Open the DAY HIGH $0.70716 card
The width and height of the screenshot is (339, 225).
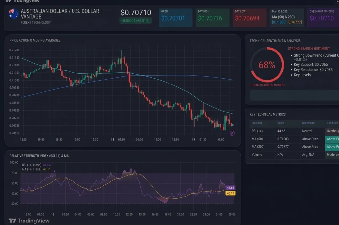[x=213, y=18]
